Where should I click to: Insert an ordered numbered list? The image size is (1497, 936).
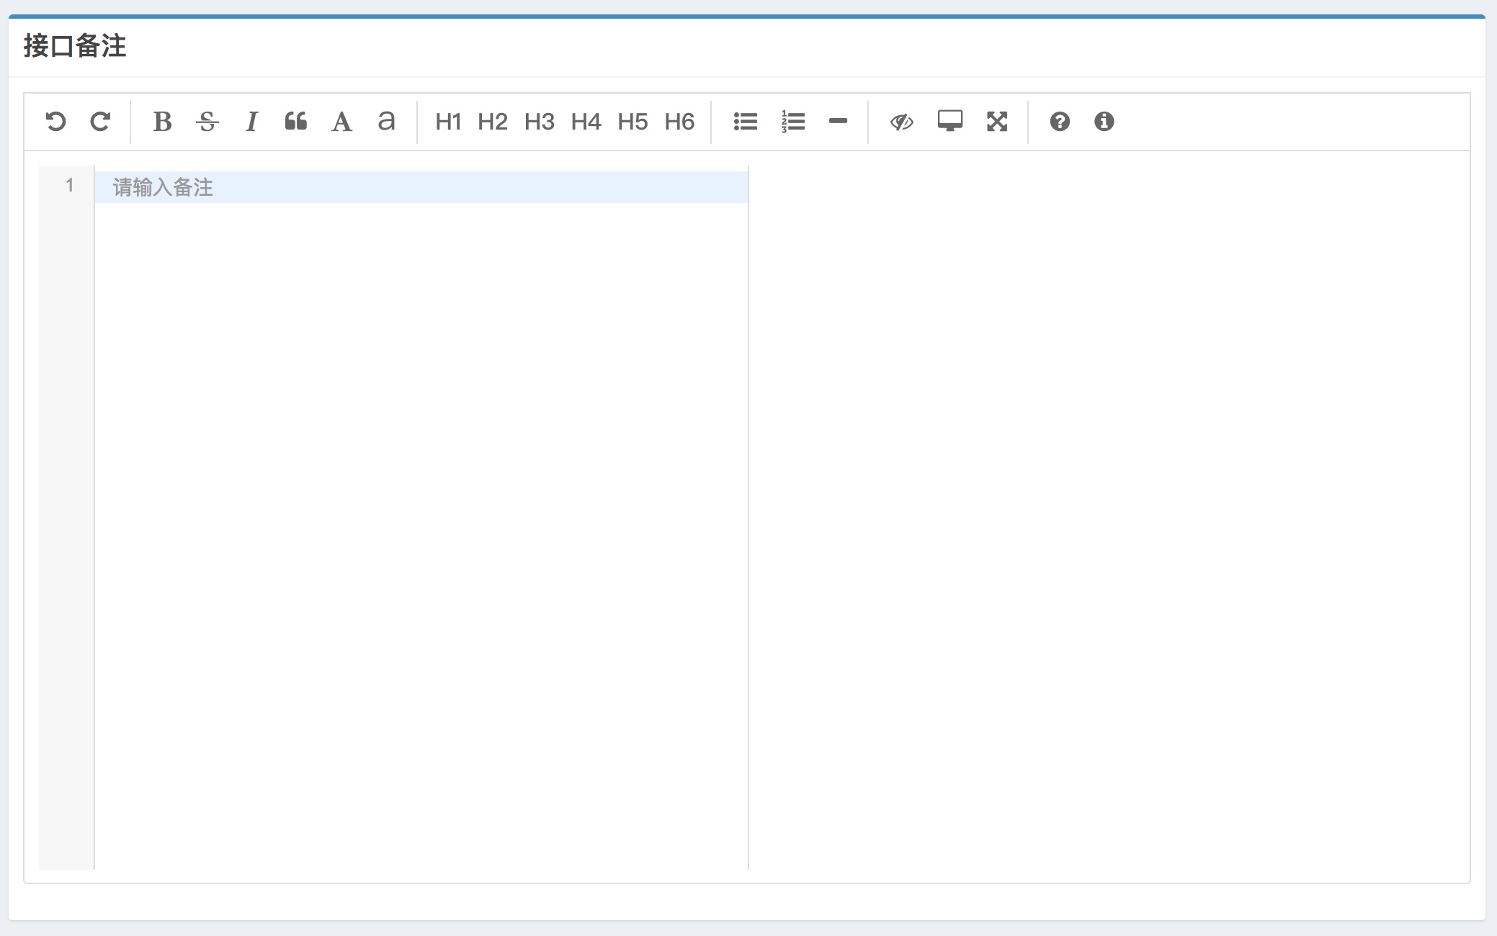pos(792,122)
